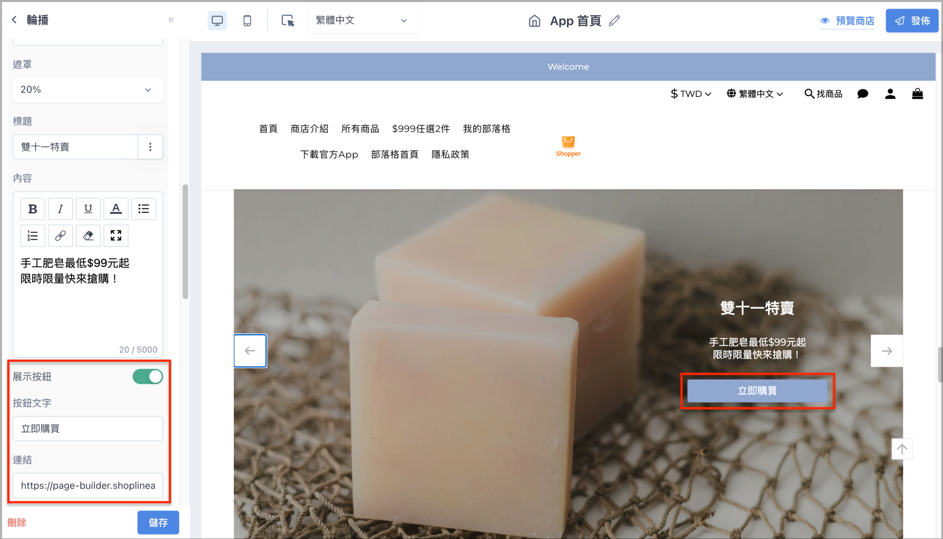Apply italic formatting in content editor
This screenshot has width=943, height=539.
pyautogui.click(x=60, y=209)
